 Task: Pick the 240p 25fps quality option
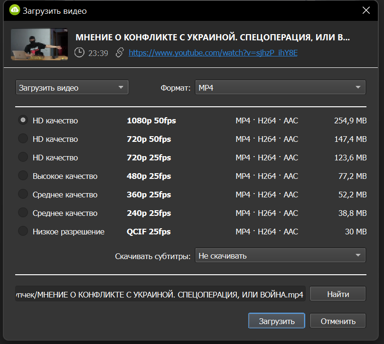22,213
